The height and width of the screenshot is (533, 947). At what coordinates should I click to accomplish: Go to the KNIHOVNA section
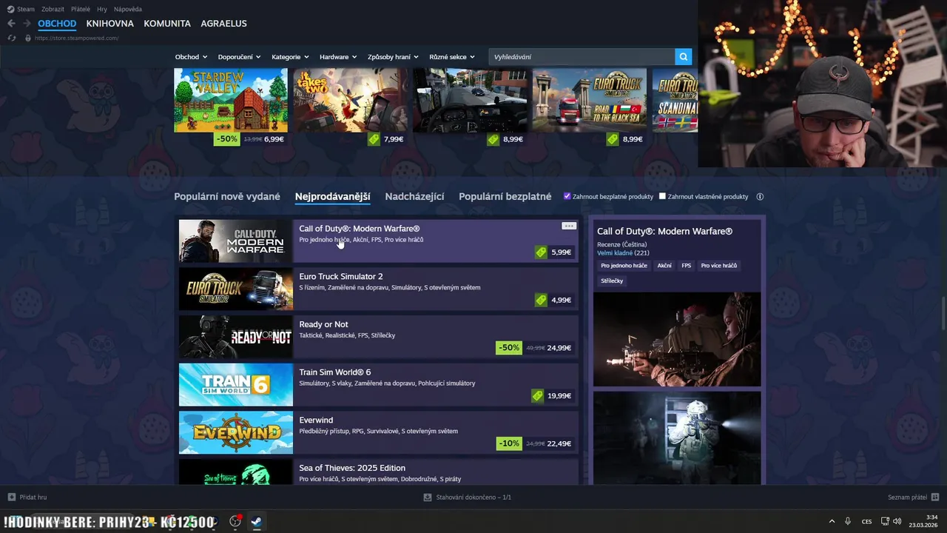pos(110,24)
